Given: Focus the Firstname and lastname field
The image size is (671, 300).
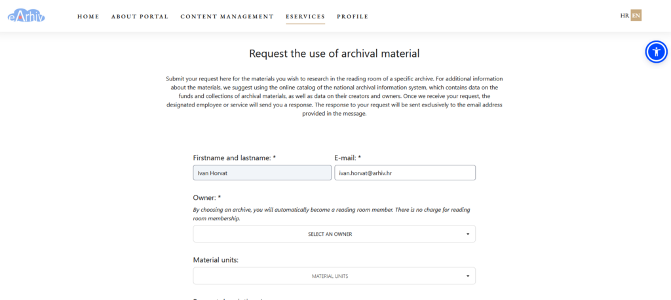Looking at the screenshot, I should pos(262,173).
